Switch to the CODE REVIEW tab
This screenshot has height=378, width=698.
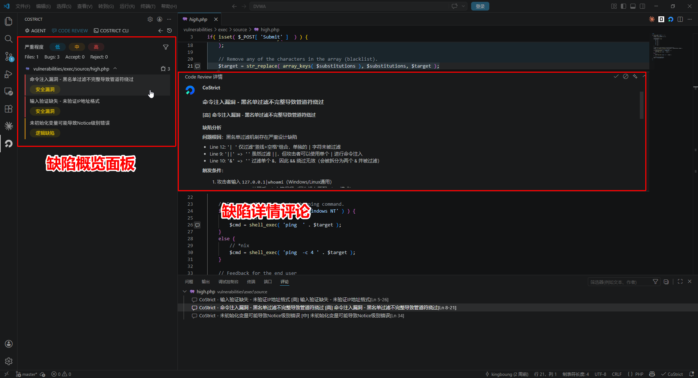pyautogui.click(x=70, y=31)
